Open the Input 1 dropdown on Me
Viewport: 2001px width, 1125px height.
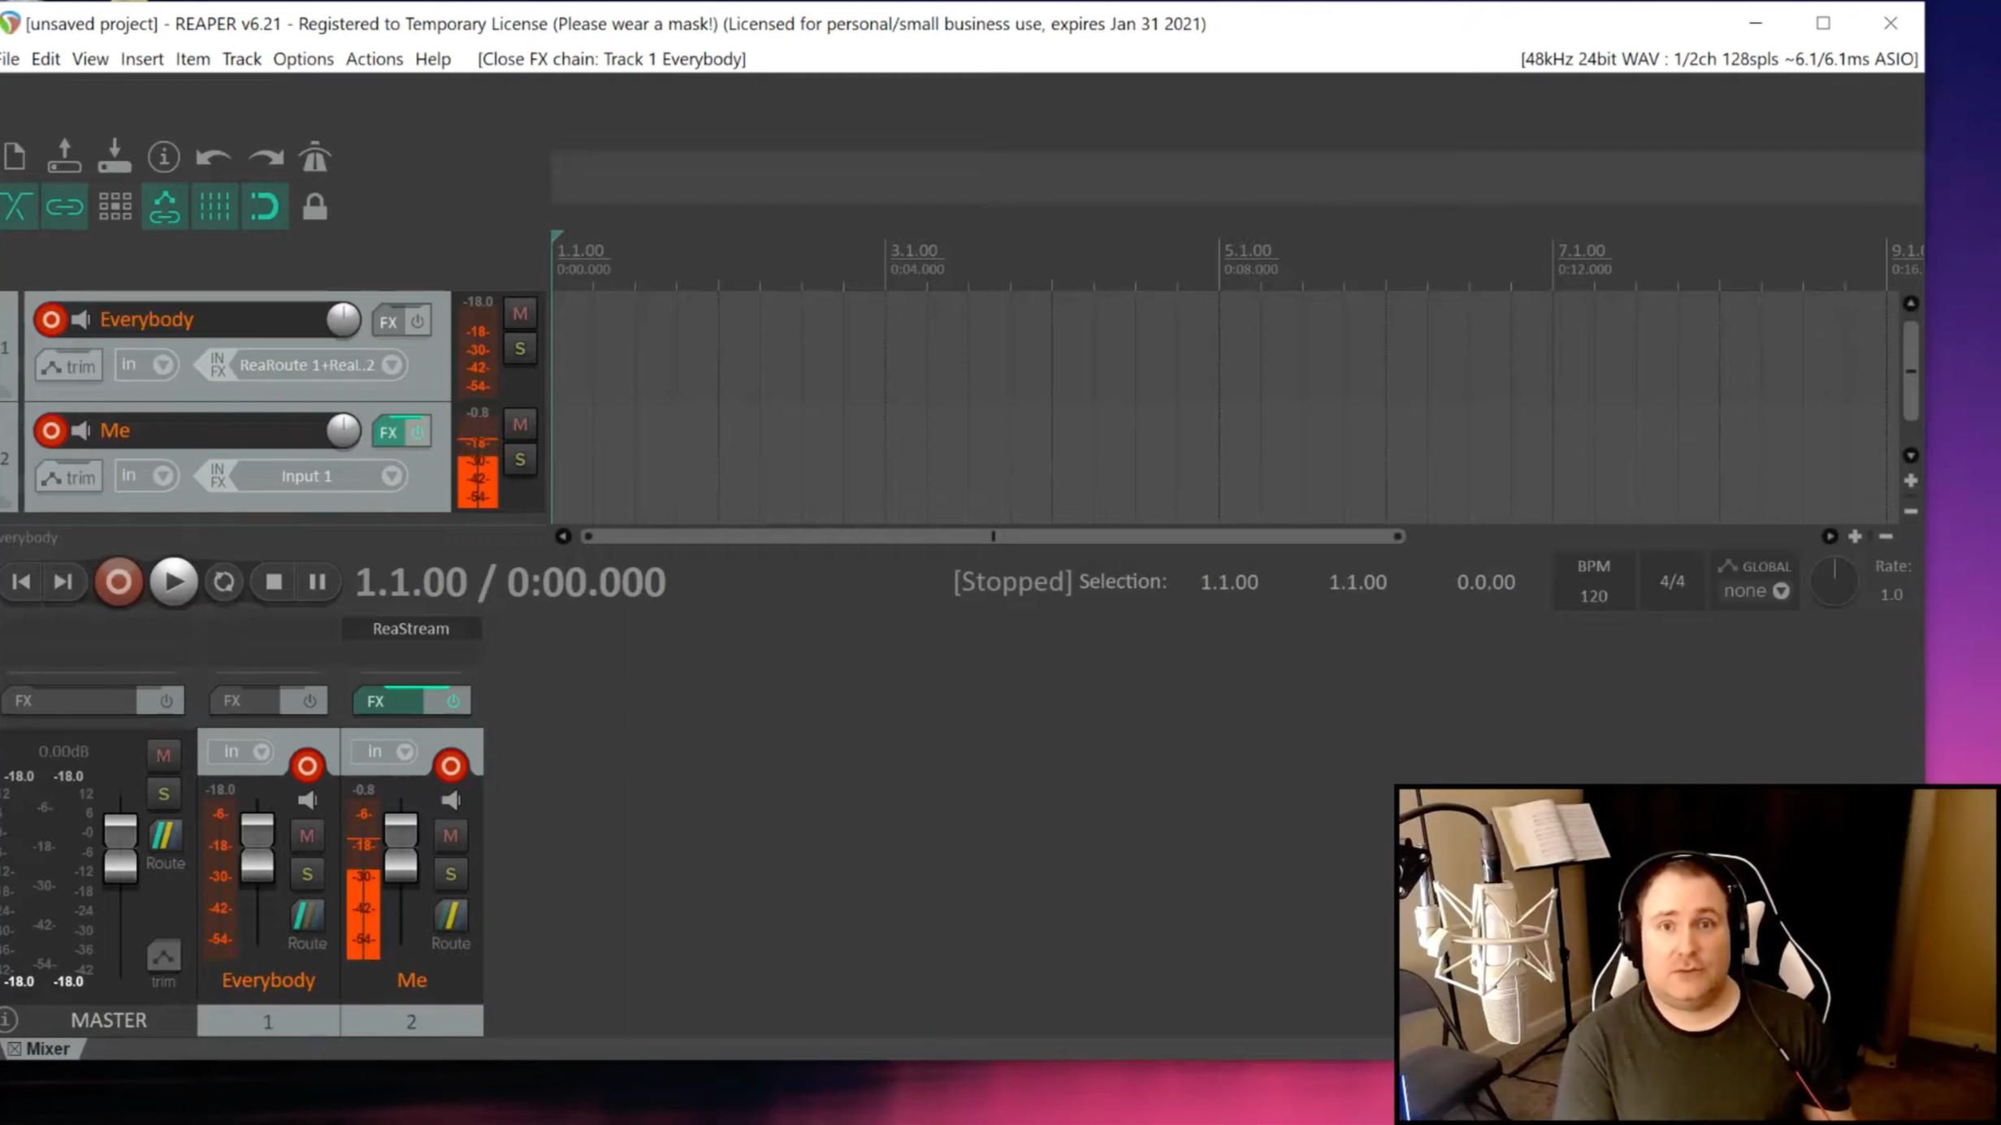coord(392,476)
